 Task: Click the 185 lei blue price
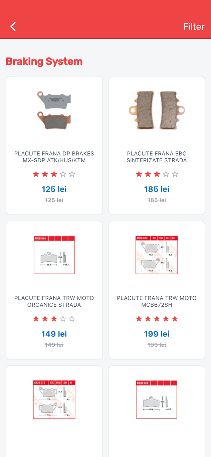pyautogui.click(x=157, y=189)
